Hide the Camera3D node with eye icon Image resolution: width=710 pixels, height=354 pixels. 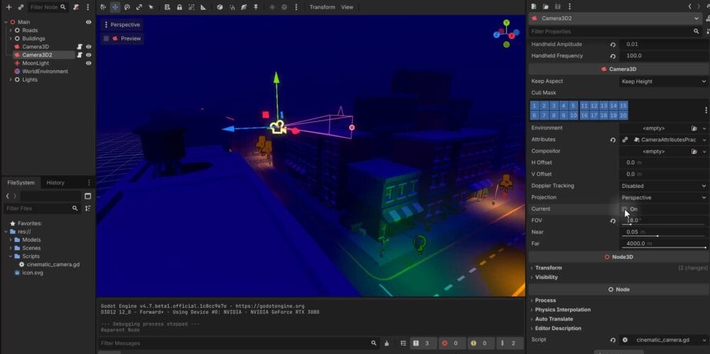[x=89, y=47]
